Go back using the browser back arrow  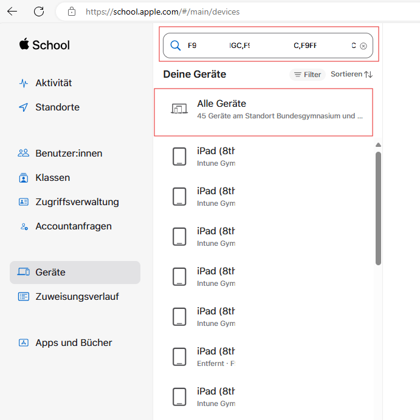click(12, 12)
